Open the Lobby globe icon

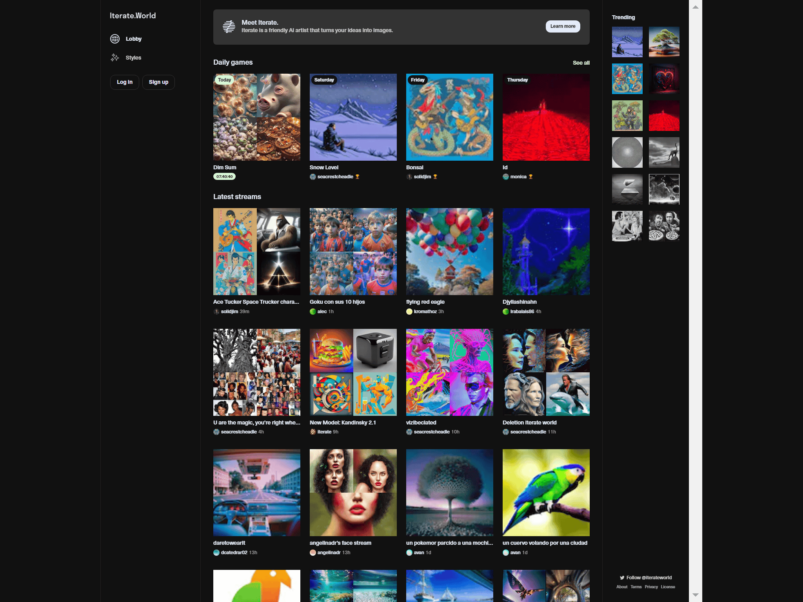[x=115, y=39]
